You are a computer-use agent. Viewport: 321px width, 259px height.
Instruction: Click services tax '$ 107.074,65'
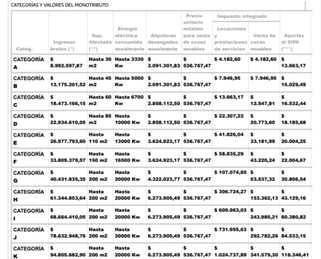230,172
